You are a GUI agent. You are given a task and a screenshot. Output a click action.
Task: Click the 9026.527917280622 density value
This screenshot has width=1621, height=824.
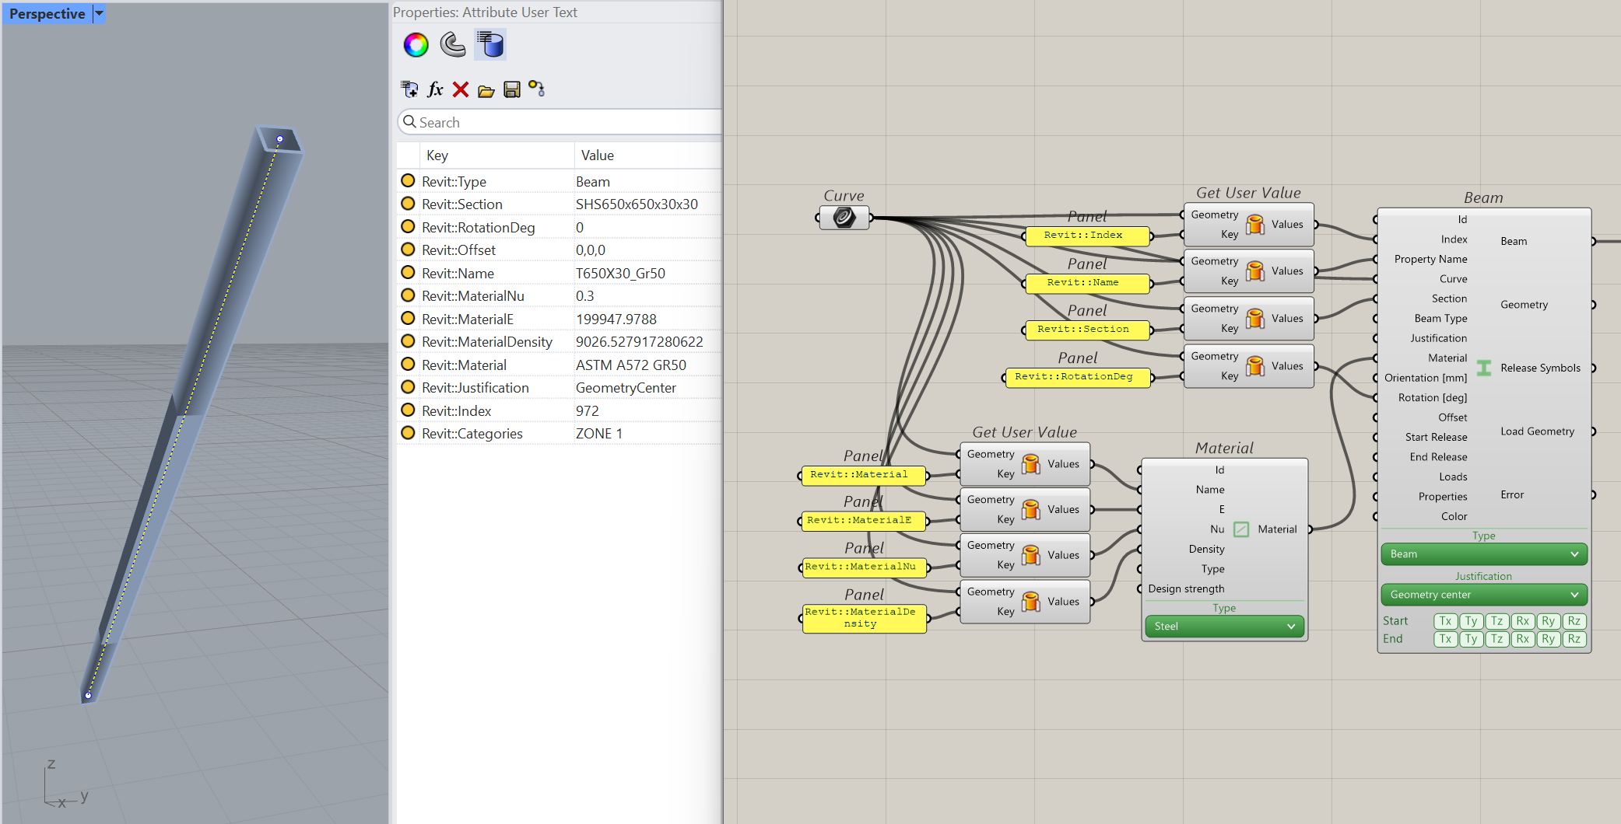[639, 342]
